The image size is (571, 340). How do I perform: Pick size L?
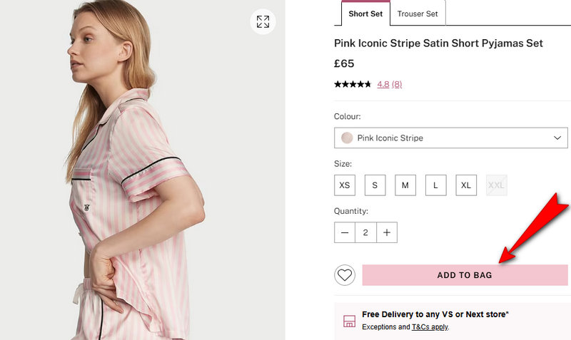coord(435,185)
